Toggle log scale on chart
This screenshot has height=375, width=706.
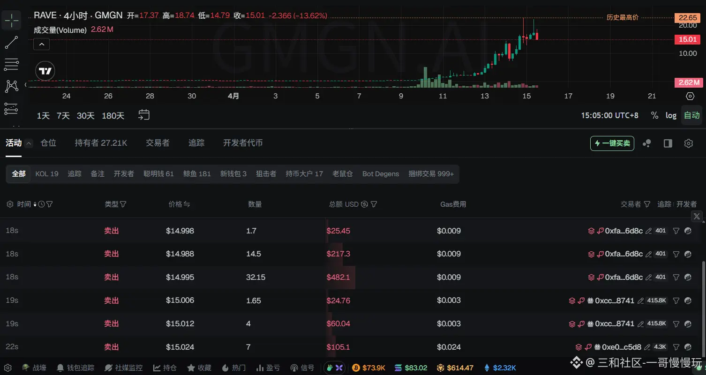coord(671,115)
